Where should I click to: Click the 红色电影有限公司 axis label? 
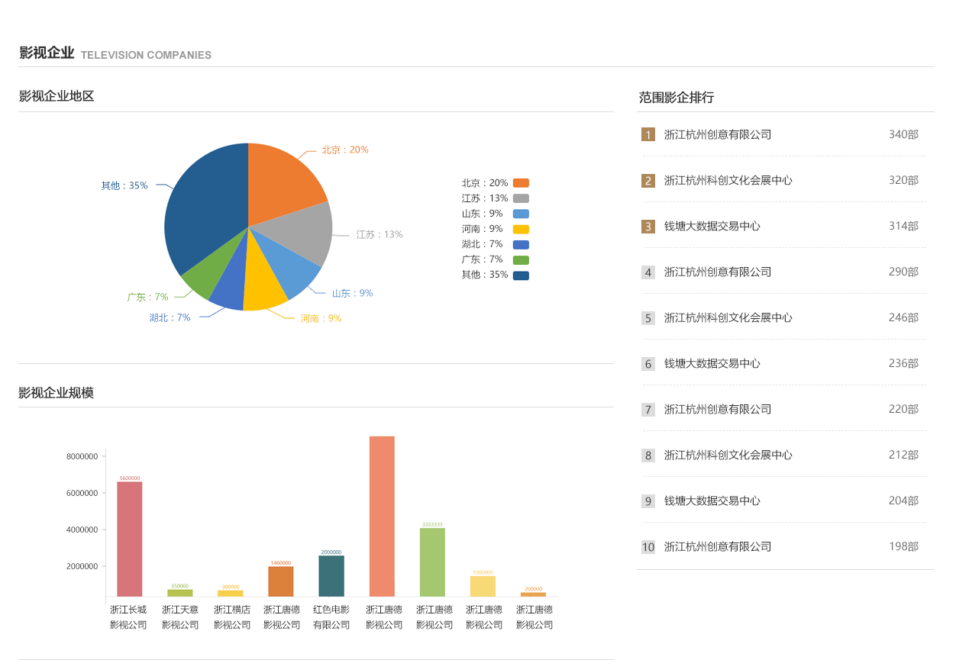click(331, 617)
